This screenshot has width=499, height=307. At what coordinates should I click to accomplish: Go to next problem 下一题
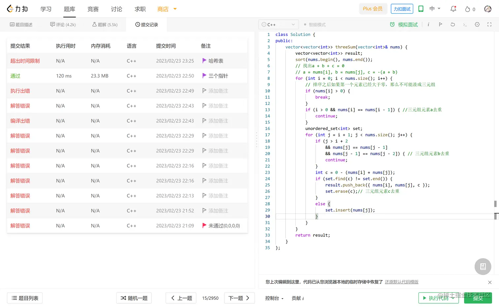(239, 298)
